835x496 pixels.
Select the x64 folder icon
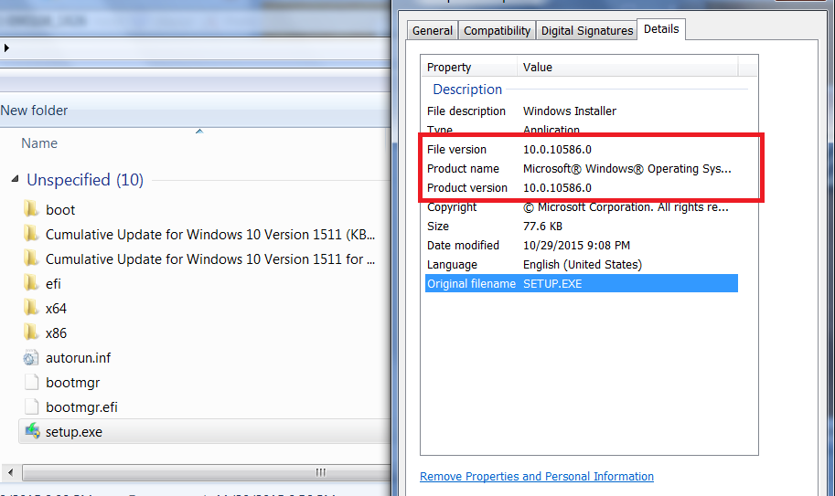[x=31, y=307]
